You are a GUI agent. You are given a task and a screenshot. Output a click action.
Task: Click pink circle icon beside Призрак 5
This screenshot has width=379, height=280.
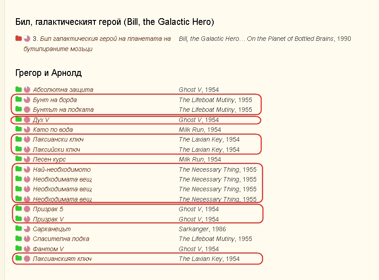pyautogui.click(x=27, y=209)
